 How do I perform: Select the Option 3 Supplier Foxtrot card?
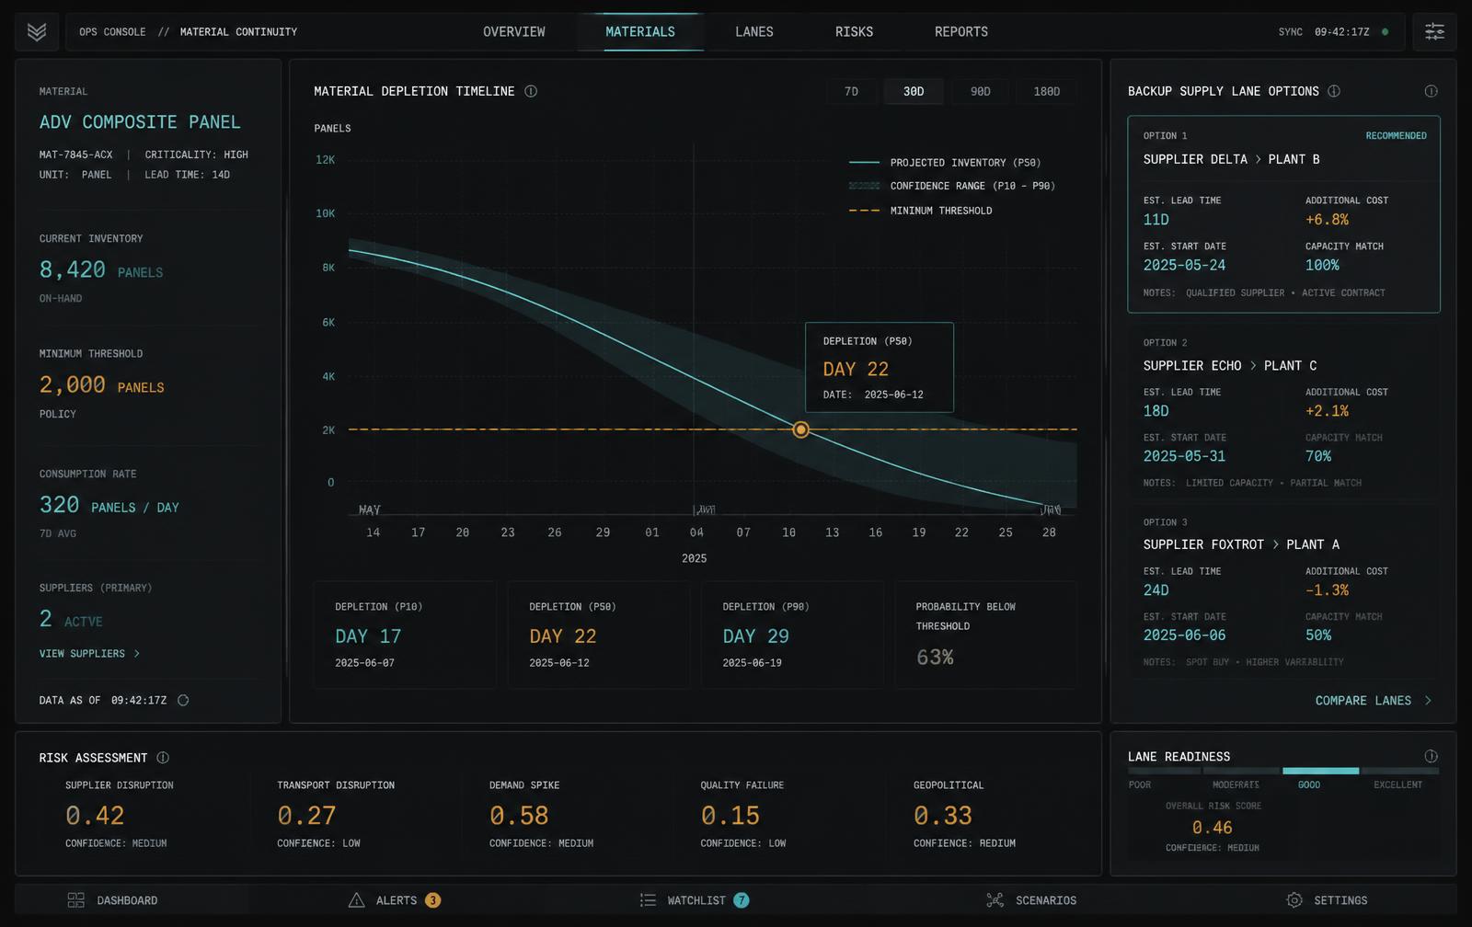point(1283,592)
